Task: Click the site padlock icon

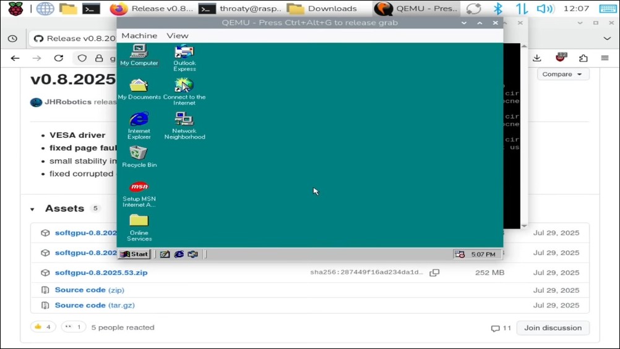Action: (99, 58)
